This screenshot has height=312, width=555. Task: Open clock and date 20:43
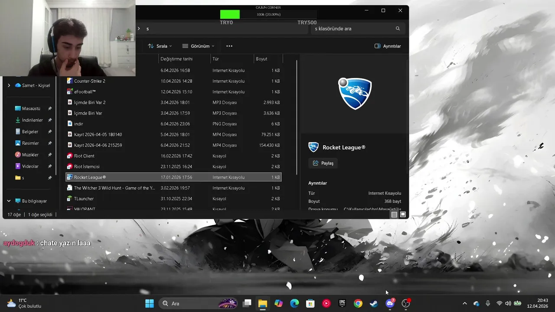pos(538,303)
